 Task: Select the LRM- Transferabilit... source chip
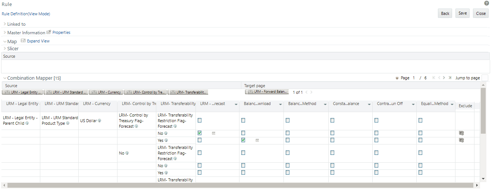point(188,92)
